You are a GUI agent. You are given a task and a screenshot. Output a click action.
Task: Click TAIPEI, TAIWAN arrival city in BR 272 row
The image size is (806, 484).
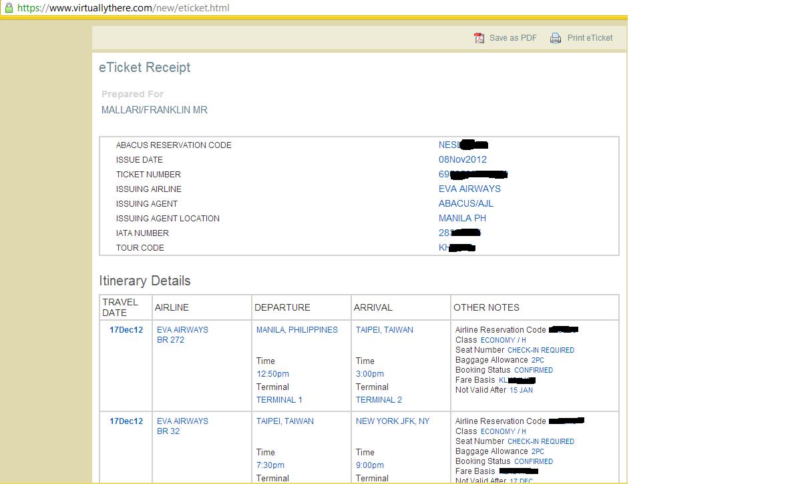[385, 330]
